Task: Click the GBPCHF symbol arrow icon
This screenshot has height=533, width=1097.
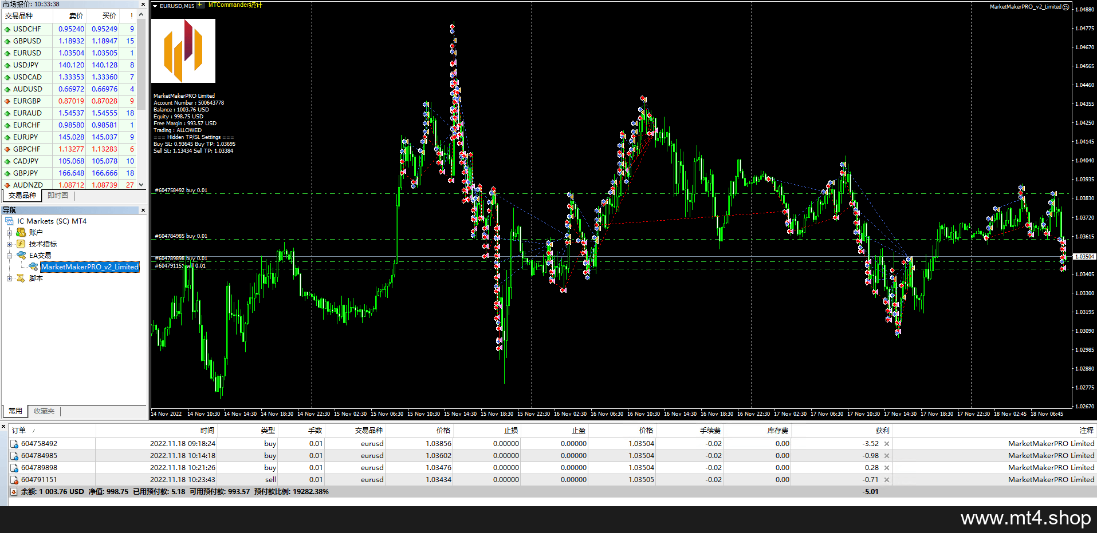Action: (x=7, y=149)
